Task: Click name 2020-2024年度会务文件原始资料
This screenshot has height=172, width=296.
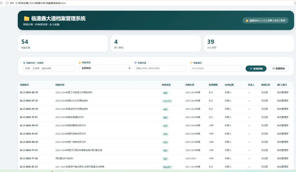Action: click(x=72, y=109)
